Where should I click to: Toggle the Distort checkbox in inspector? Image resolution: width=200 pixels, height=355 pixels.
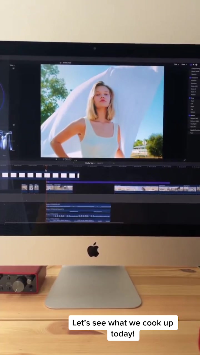pos(190,115)
